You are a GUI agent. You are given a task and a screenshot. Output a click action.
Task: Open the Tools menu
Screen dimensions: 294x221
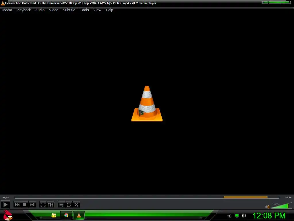84,10
